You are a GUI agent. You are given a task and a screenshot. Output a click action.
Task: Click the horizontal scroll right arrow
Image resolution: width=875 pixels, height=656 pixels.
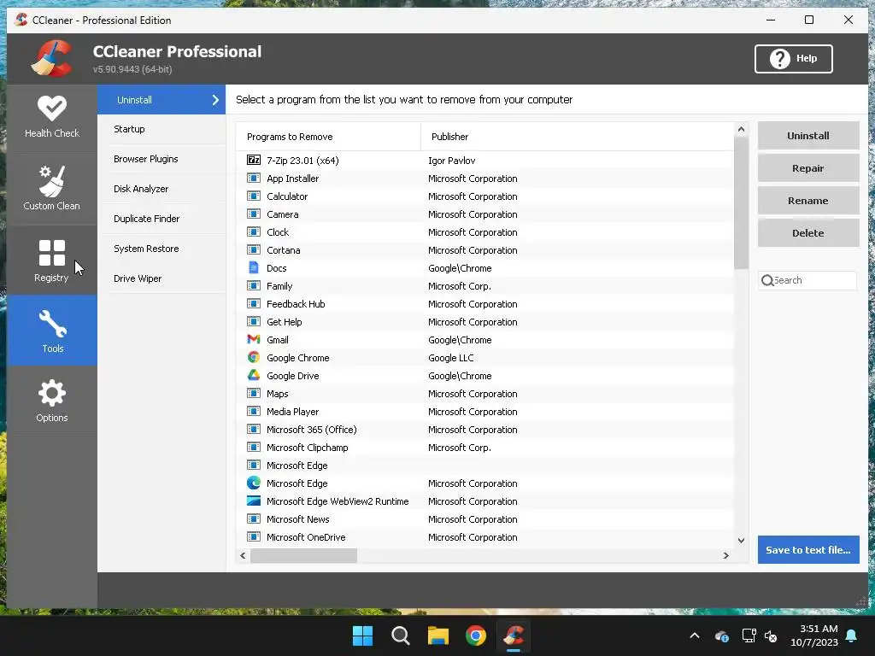click(x=726, y=555)
